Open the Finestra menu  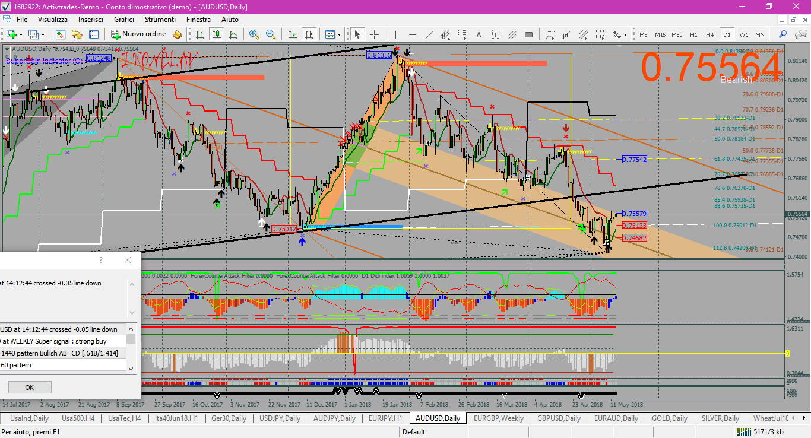click(x=198, y=20)
